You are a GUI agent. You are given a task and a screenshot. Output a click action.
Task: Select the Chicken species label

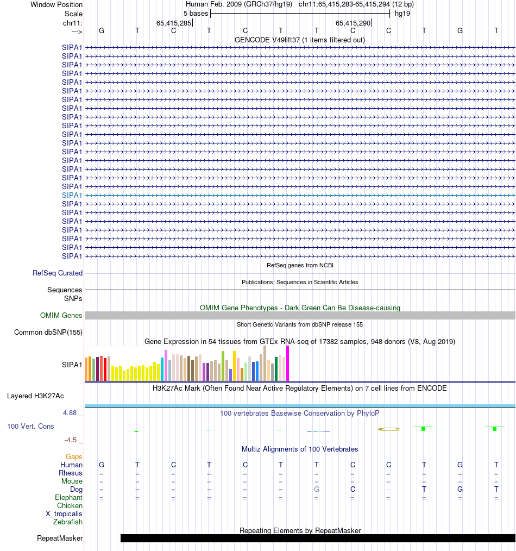click(70, 506)
